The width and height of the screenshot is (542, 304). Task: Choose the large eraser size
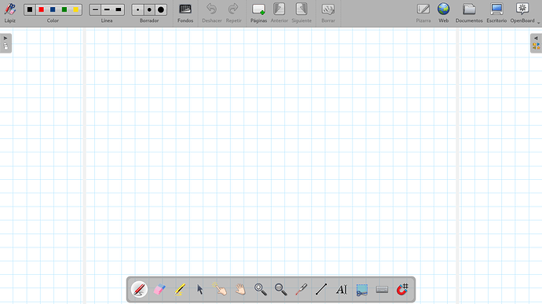point(161,9)
